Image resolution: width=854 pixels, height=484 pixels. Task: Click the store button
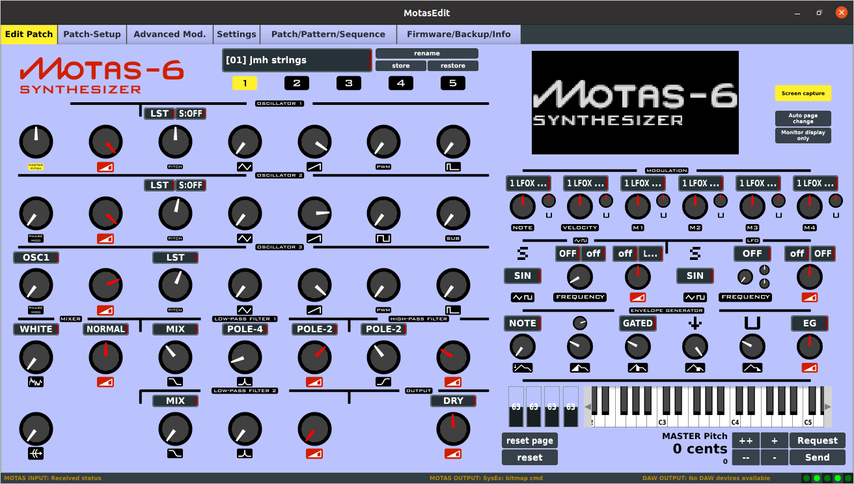(x=401, y=66)
